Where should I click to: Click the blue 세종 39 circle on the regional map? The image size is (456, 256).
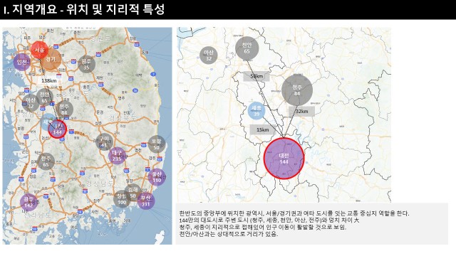256,111
